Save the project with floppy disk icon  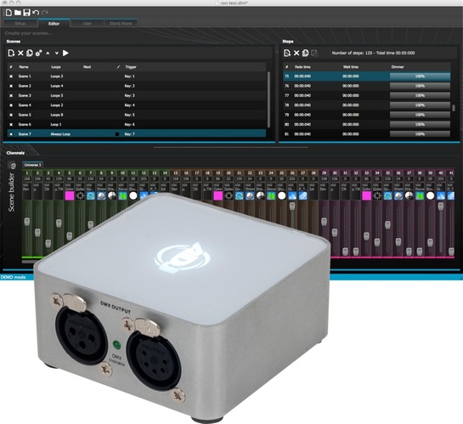(26, 13)
